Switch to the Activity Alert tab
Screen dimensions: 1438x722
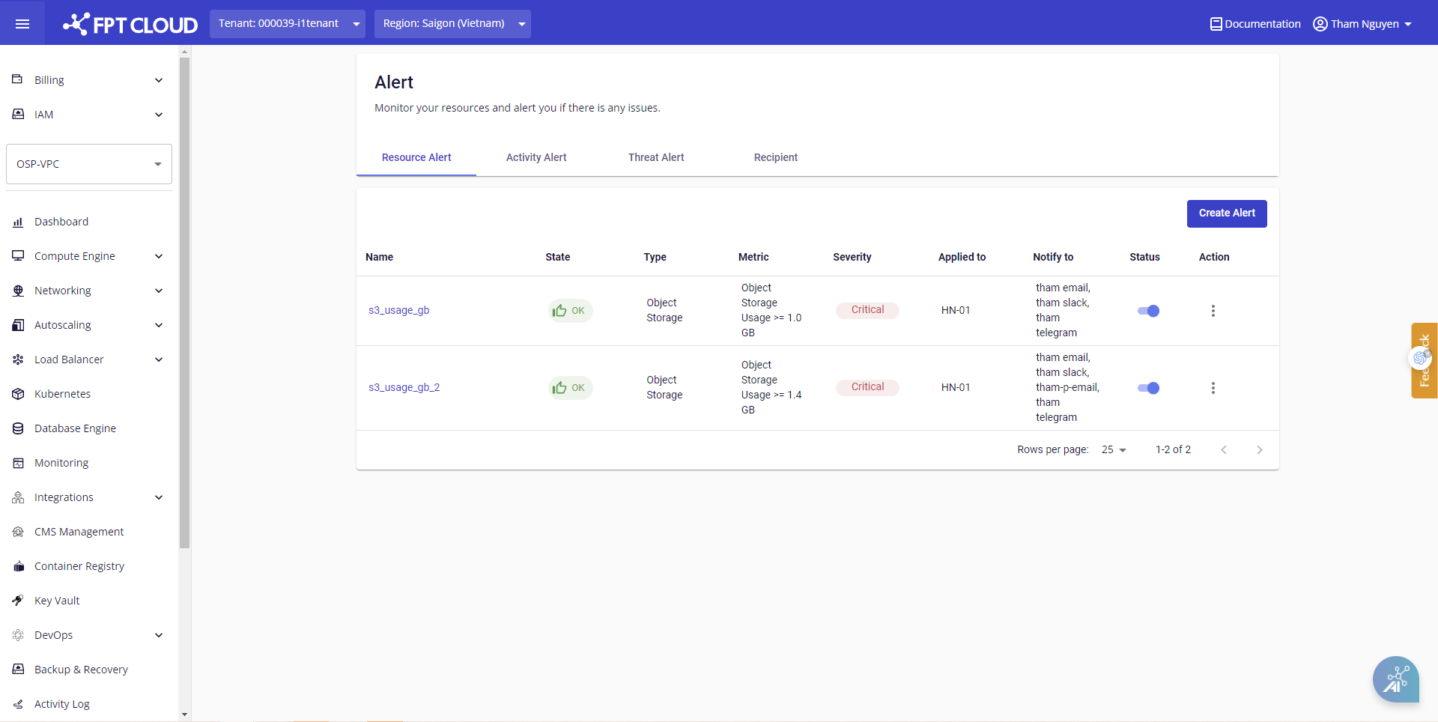536,157
